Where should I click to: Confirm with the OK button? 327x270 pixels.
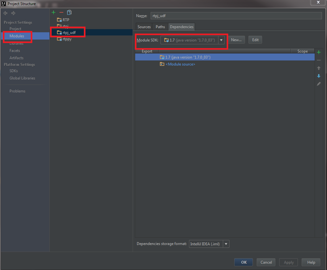[x=243, y=262]
